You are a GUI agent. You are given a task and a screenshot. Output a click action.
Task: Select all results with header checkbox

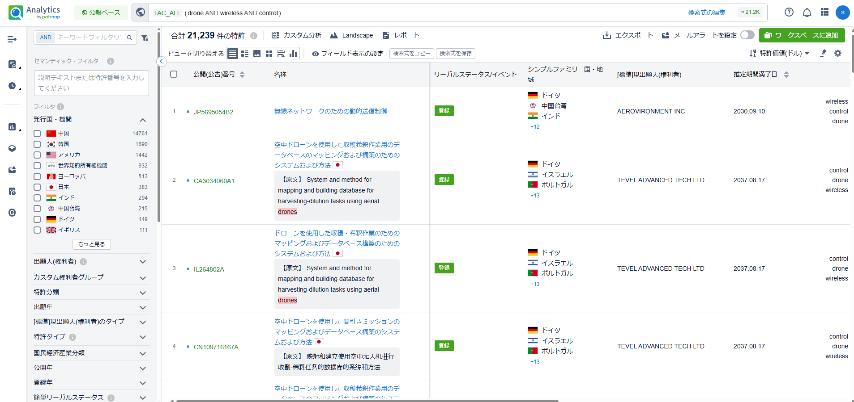click(174, 74)
